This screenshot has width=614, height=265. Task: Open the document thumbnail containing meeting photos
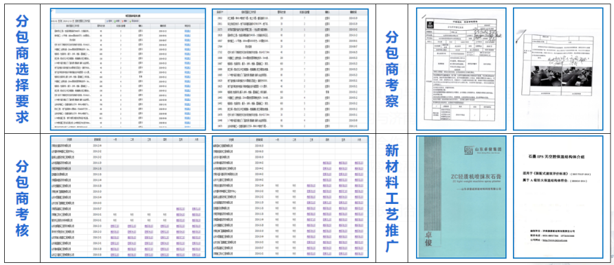tap(558, 69)
